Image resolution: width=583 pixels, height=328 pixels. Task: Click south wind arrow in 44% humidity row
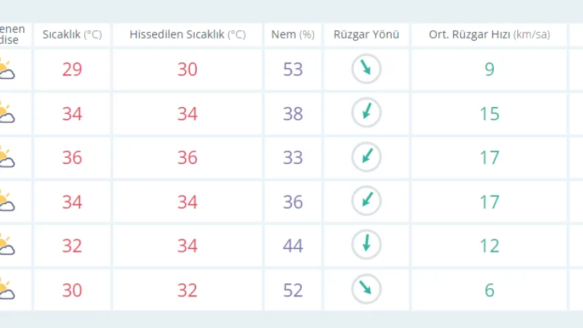tap(366, 245)
